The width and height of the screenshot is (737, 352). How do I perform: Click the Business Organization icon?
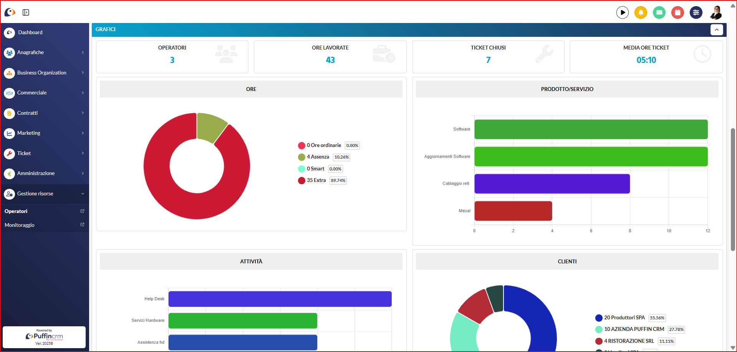[9, 73]
